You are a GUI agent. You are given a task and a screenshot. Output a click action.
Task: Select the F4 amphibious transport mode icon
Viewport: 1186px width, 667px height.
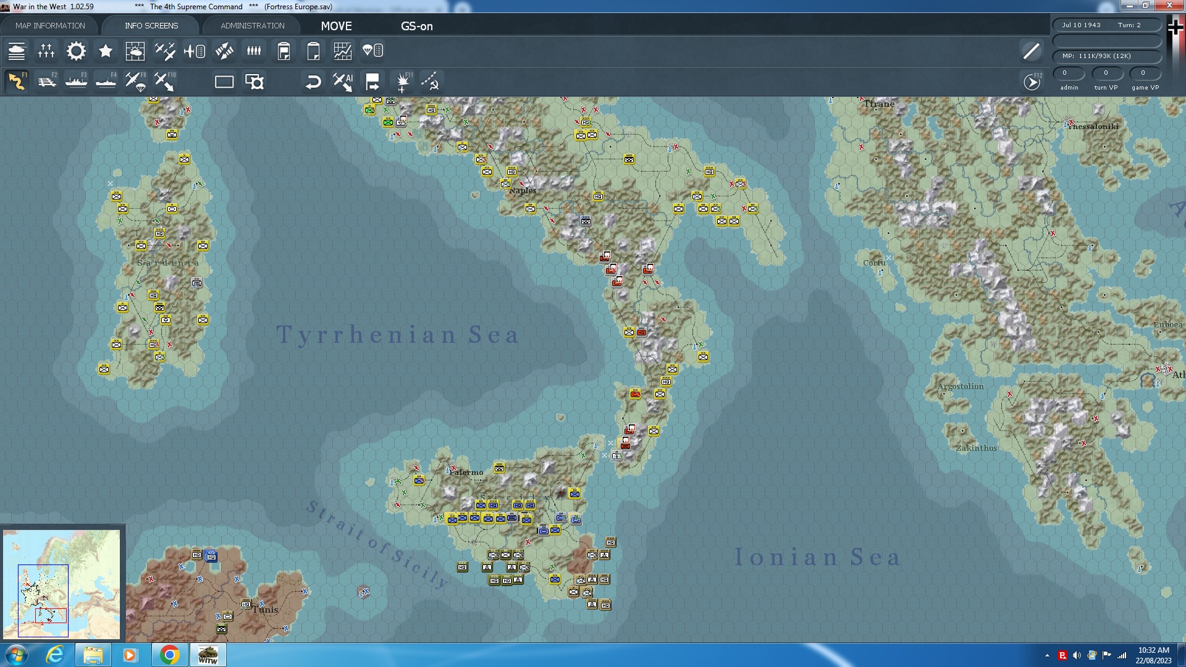click(106, 82)
